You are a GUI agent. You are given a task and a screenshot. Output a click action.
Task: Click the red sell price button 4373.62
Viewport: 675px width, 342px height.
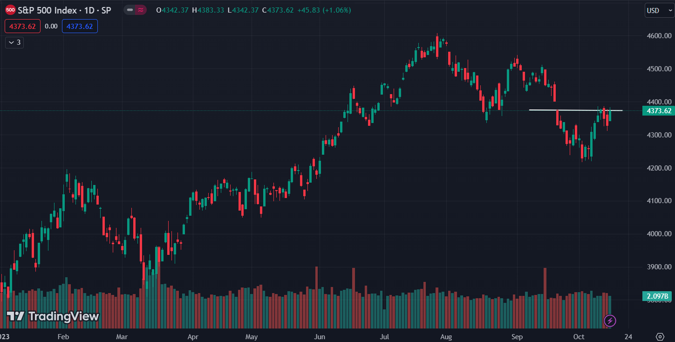[x=22, y=27]
